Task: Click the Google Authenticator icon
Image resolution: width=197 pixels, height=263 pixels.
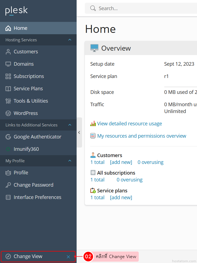Action: 8,137
